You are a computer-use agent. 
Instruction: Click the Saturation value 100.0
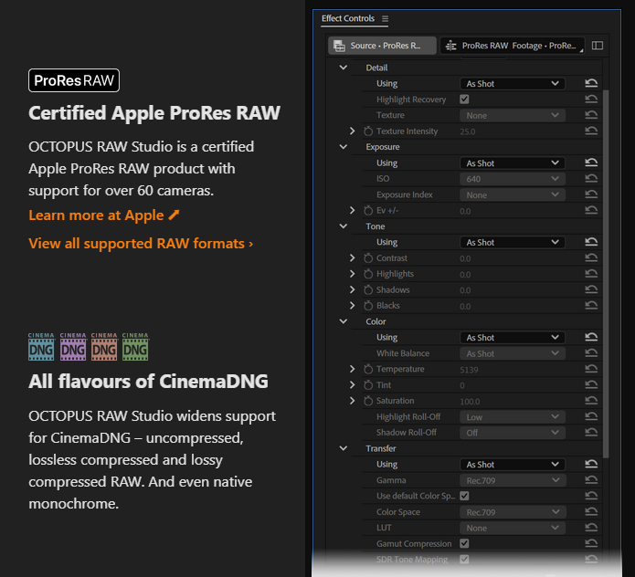coord(470,402)
